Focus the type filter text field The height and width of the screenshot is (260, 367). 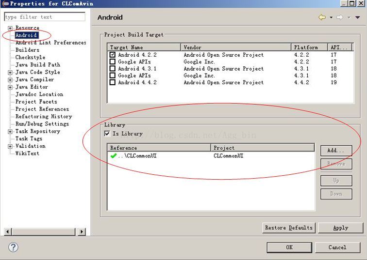pyautogui.click(x=45, y=17)
